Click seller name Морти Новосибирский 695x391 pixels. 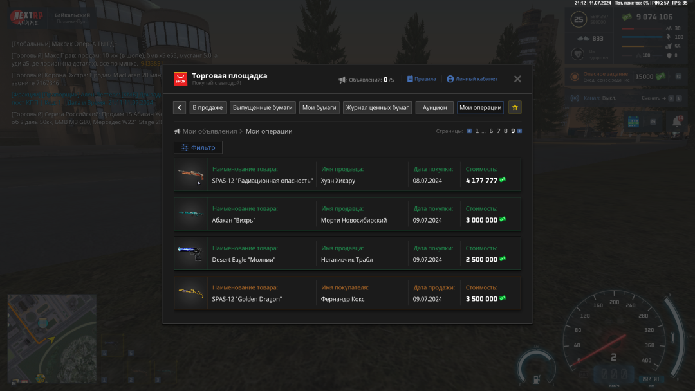354,220
